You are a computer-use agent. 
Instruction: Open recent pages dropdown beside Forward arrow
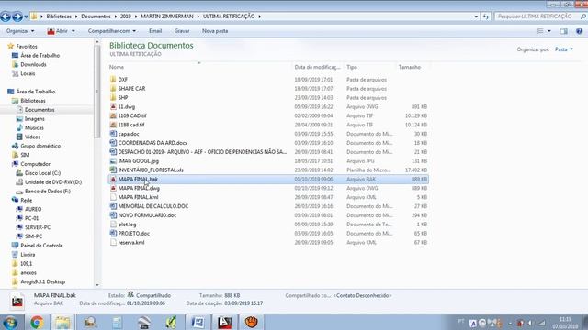coord(26,16)
